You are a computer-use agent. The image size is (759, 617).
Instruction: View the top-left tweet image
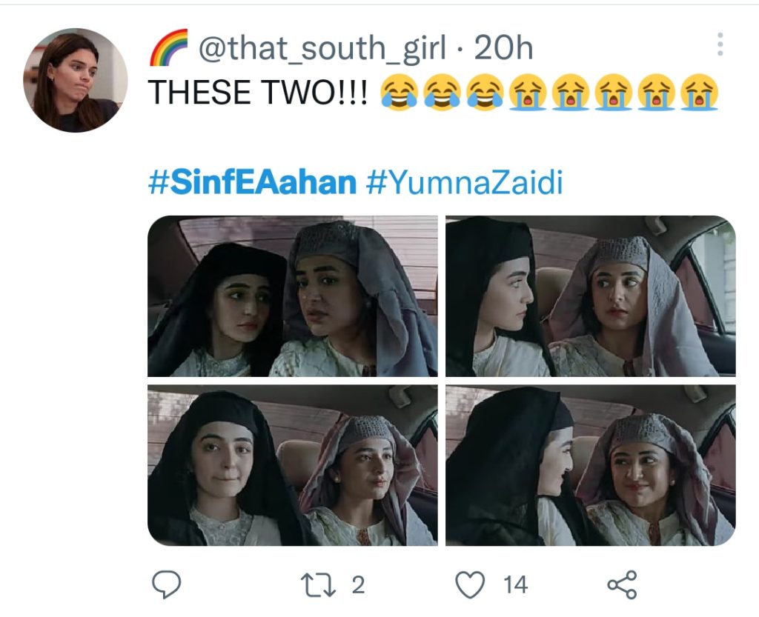tap(292, 296)
